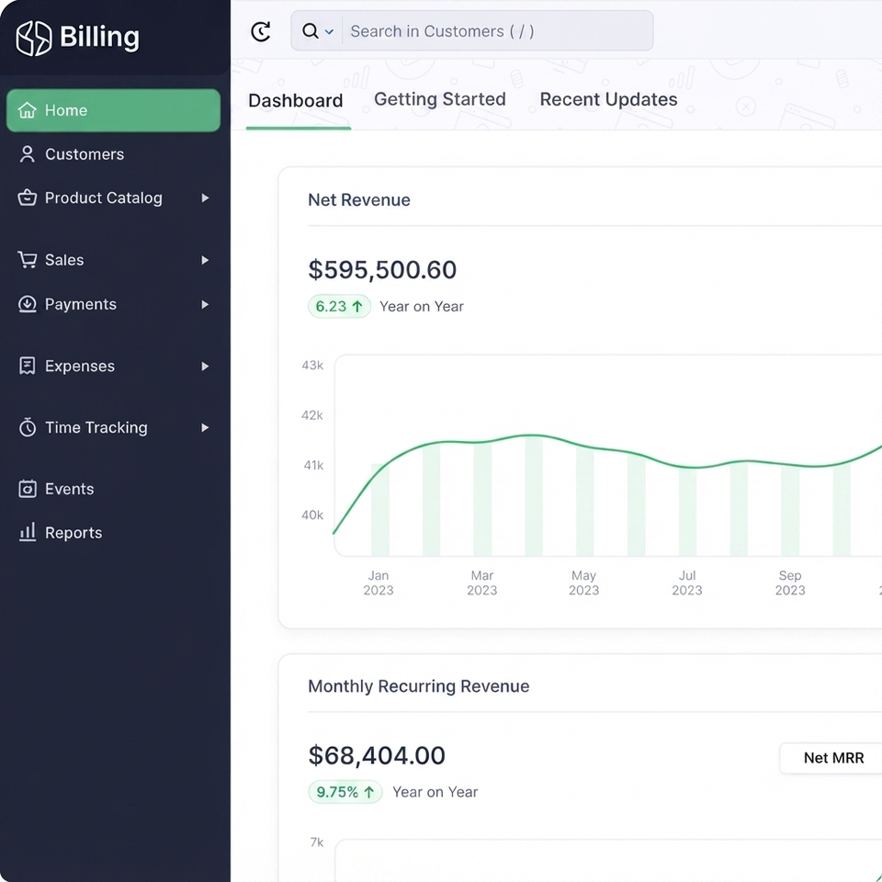
Task: Click the Expenses receipt icon
Action: click(x=27, y=366)
